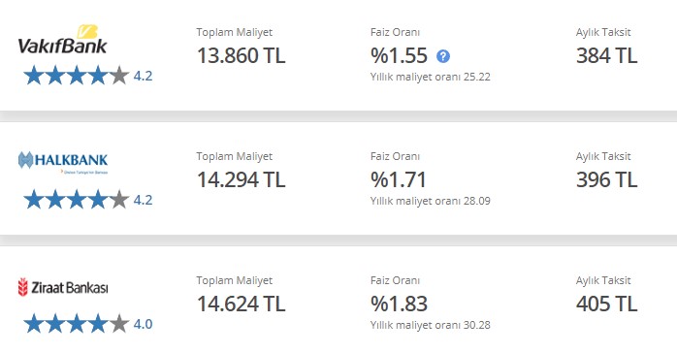This screenshot has height=353, width=677.
Task: Click Halkbank monthly installment 396 TL
Action: point(606,180)
